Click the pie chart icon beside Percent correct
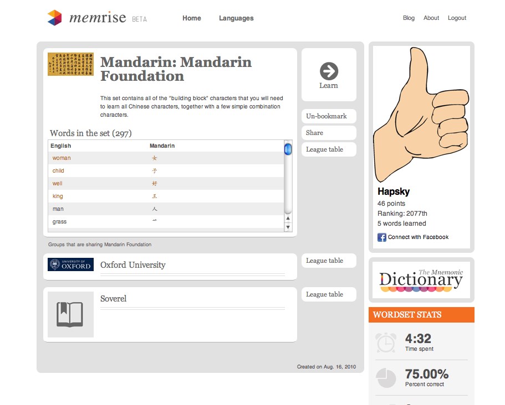Image resolution: width=505 pixels, height=405 pixels. [x=386, y=378]
